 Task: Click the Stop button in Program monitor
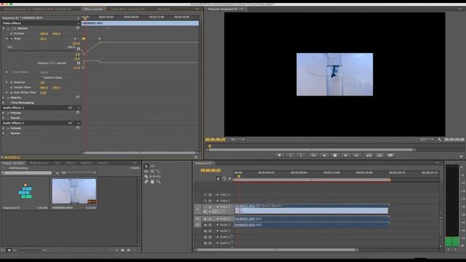335,155
